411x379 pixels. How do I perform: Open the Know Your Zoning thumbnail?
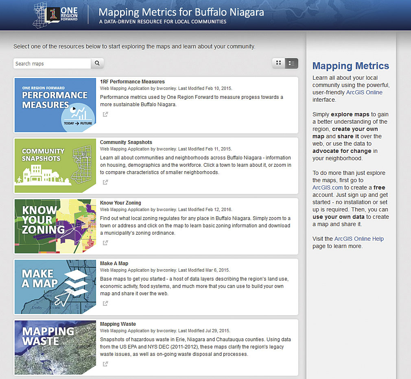pos(55,226)
